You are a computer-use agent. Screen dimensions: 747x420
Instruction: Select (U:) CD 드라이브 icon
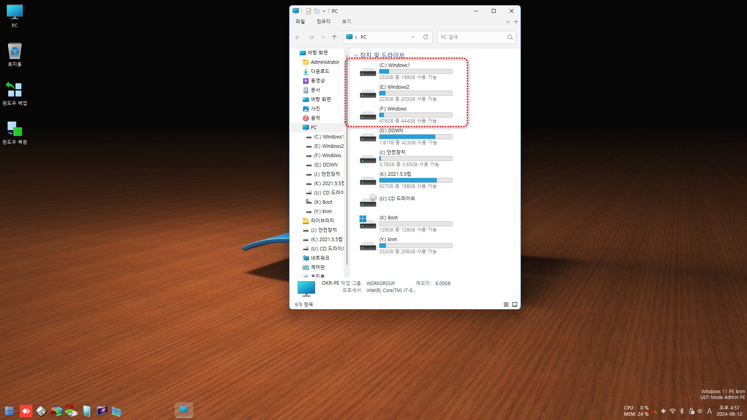tap(368, 200)
